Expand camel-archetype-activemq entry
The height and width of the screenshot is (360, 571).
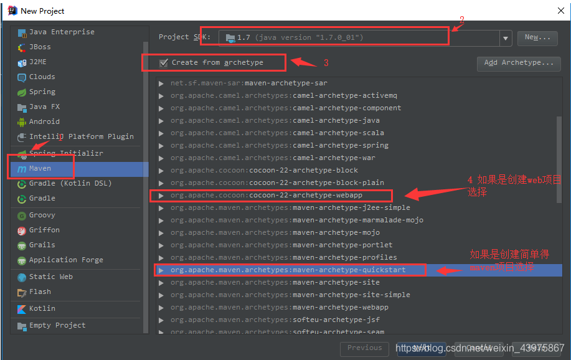click(x=161, y=96)
